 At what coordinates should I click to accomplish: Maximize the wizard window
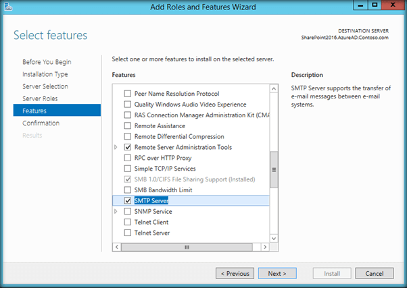click(373, 7)
